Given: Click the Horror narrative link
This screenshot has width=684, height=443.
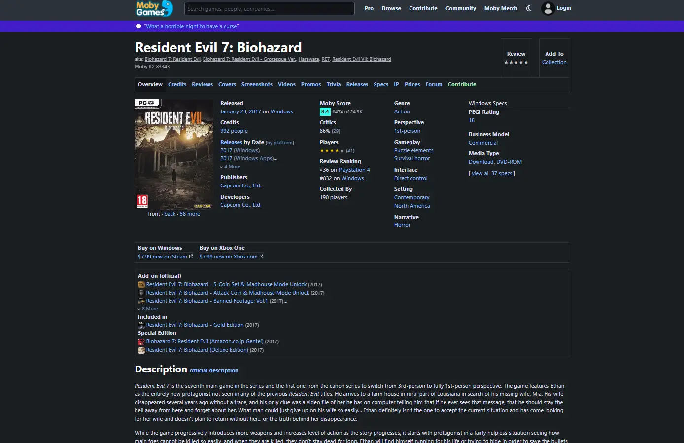Looking at the screenshot, I should coord(402,225).
